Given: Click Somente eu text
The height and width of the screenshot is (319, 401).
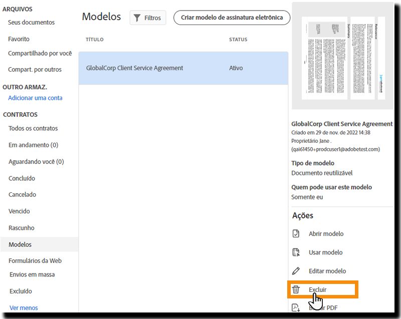Looking at the screenshot, I should click(x=307, y=197).
